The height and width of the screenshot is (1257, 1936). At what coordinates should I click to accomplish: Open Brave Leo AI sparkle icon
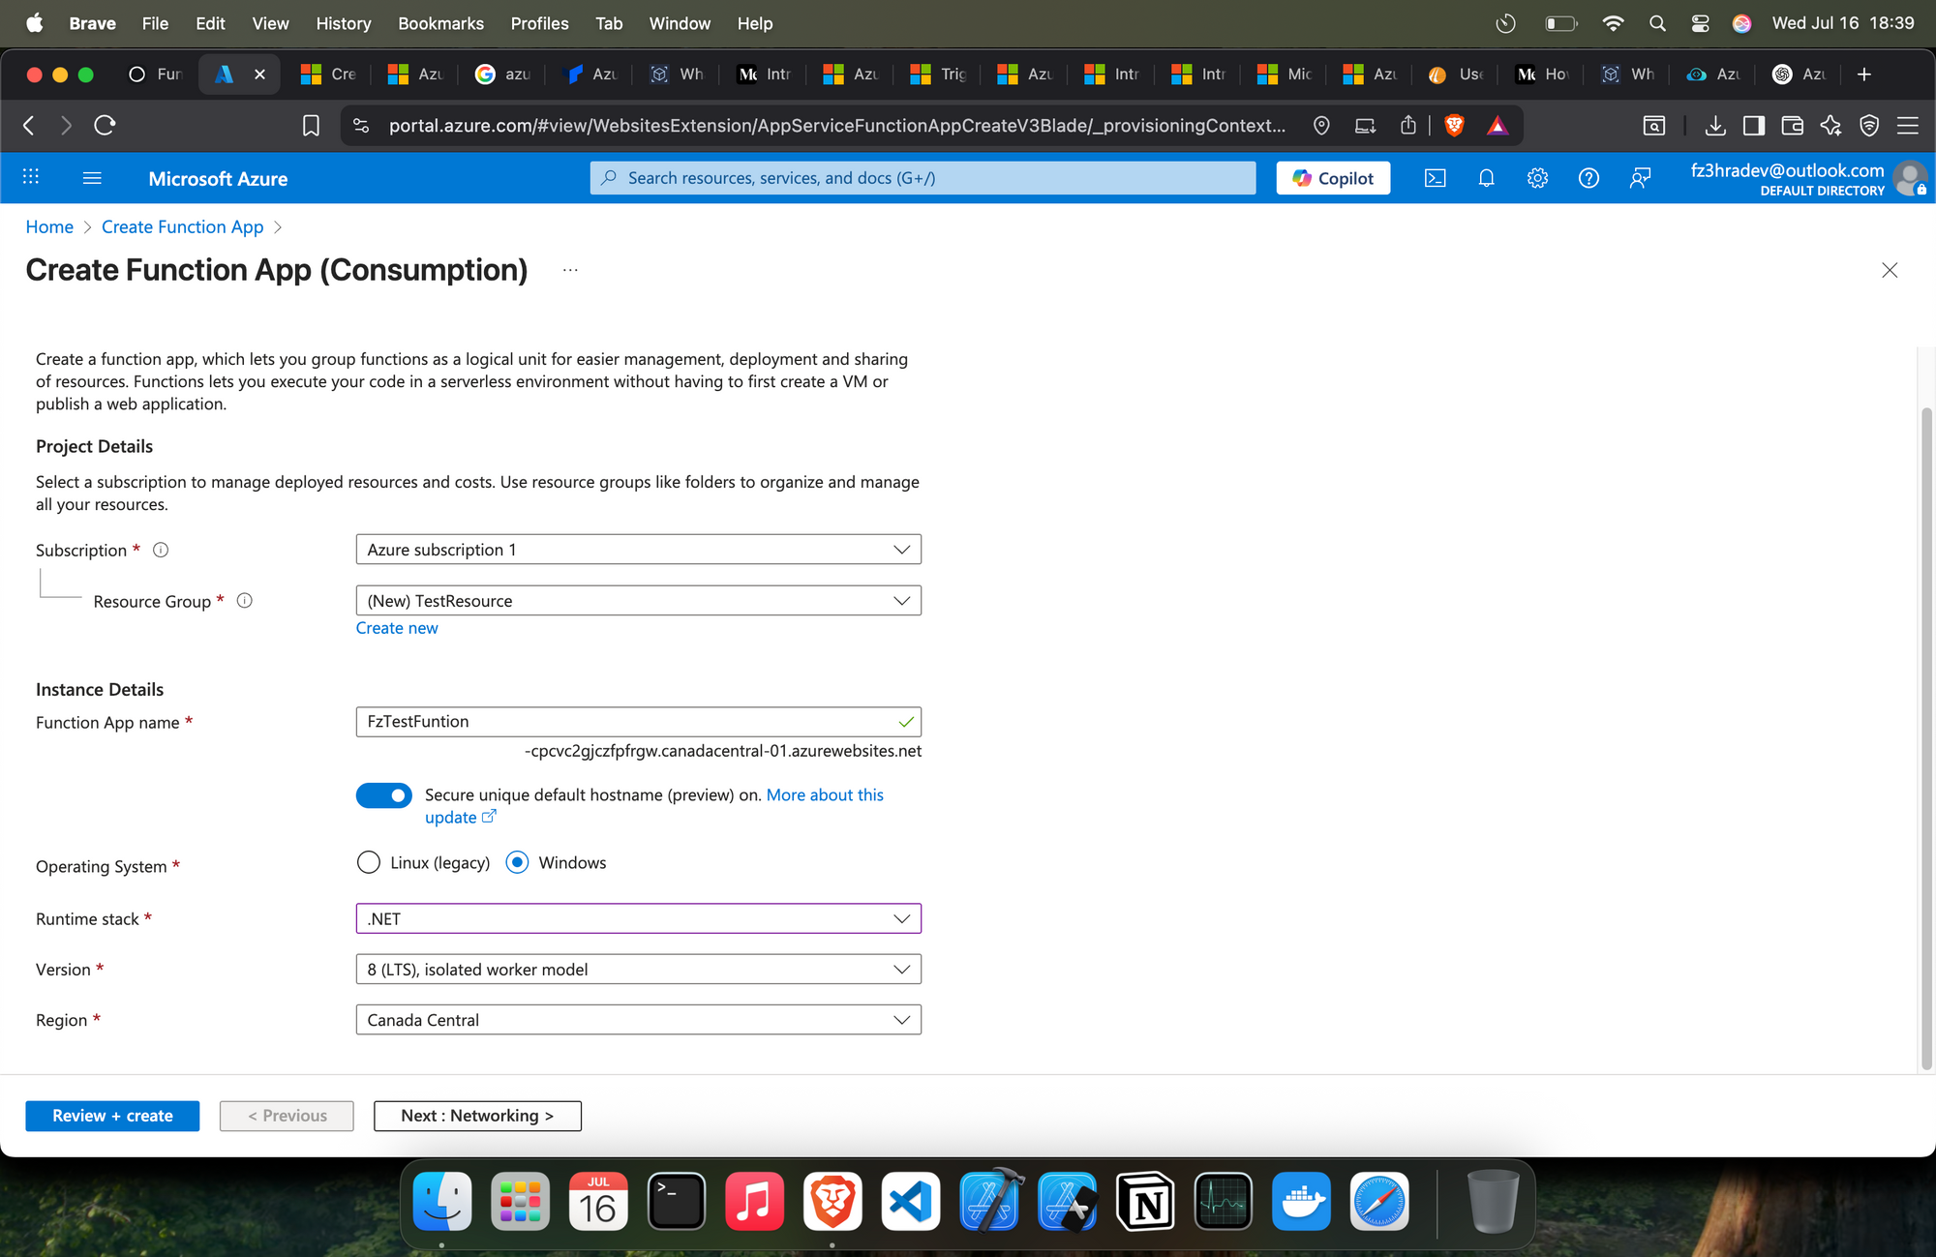[1830, 125]
